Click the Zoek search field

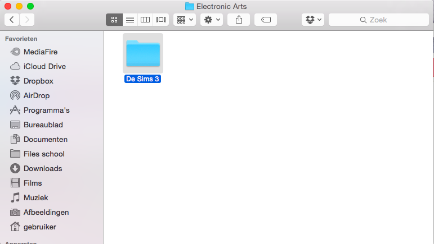379,20
